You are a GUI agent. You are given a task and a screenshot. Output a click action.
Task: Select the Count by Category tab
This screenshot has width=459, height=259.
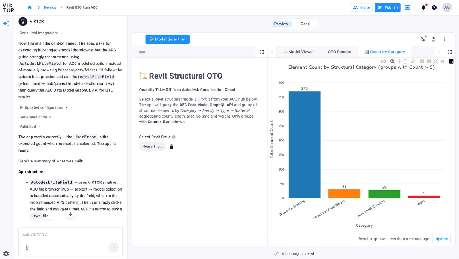(385, 52)
